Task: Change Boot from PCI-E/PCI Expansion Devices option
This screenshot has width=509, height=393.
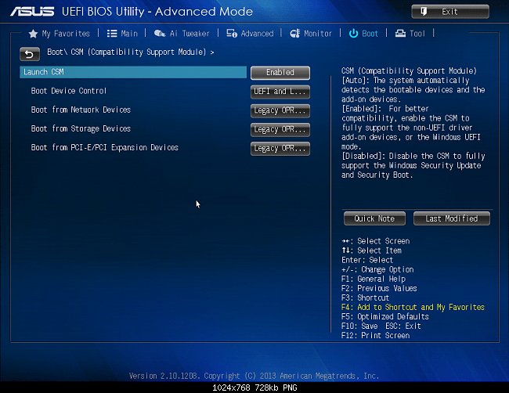Action: (280, 148)
